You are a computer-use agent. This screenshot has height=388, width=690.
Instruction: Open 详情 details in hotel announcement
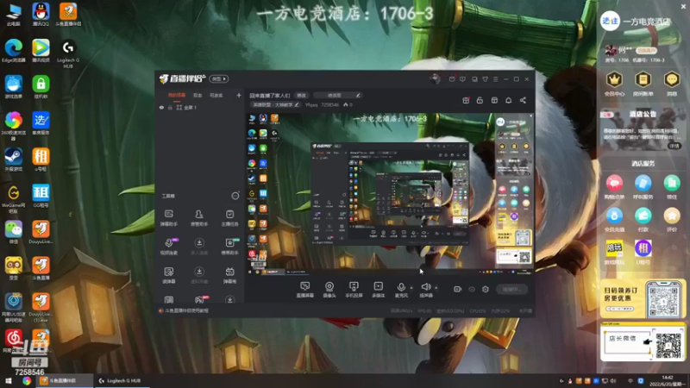pos(674,146)
